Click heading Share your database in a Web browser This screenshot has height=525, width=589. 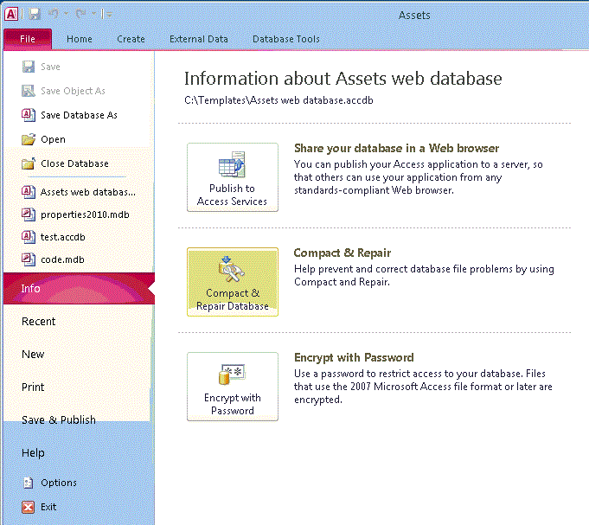pos(396,149)
